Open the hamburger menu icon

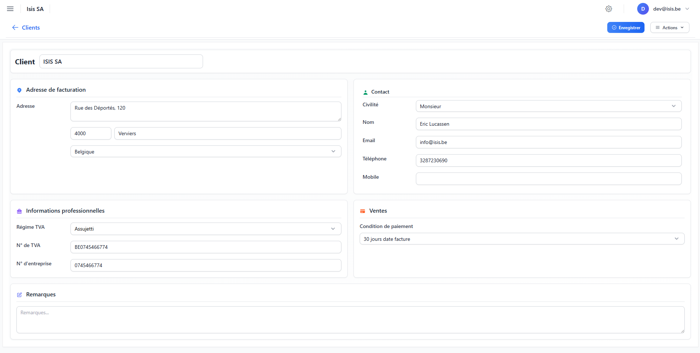(x=10, y=9)
